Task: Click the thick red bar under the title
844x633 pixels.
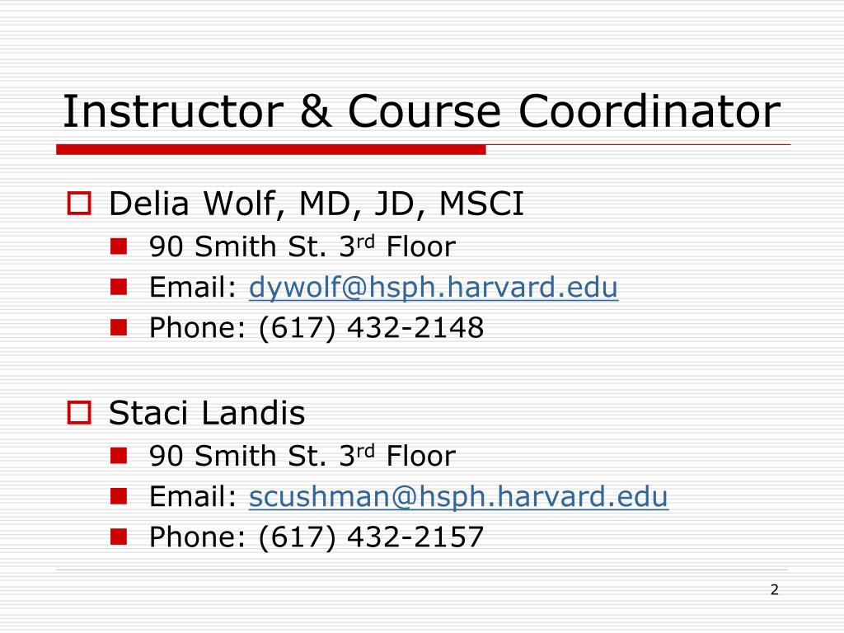Action: coord(270,150)
